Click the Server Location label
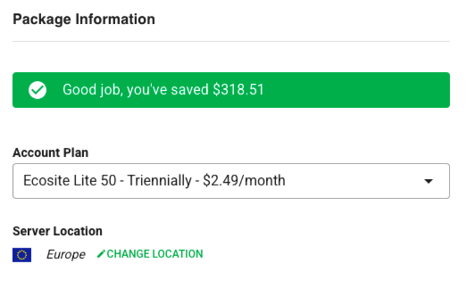Screen dimensions: 467x296 coord(57,231)
